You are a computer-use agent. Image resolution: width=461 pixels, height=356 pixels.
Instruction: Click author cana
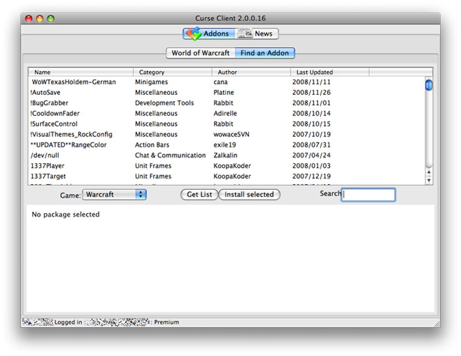[x=221, y=82]
